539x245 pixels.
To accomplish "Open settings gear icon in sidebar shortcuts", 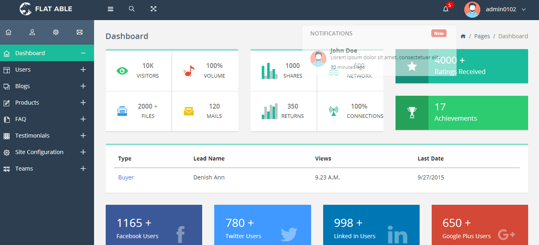I will [56, 32].
